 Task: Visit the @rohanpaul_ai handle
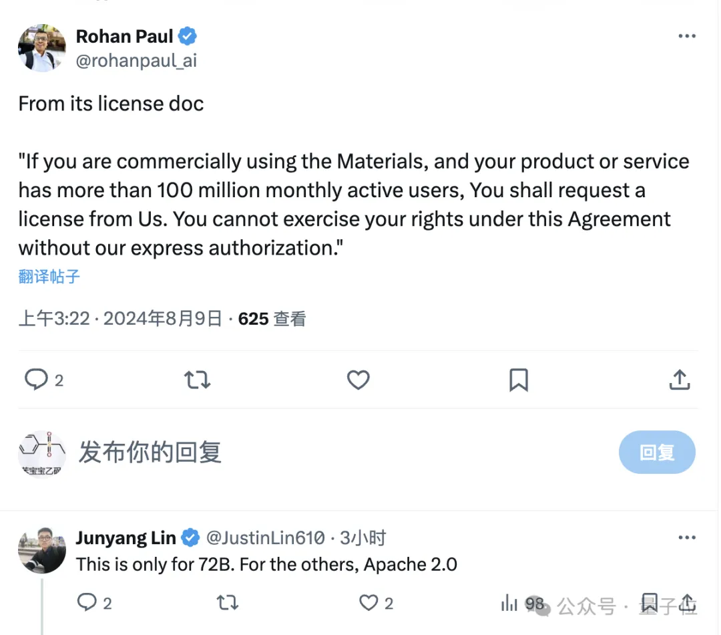point(136,61)
